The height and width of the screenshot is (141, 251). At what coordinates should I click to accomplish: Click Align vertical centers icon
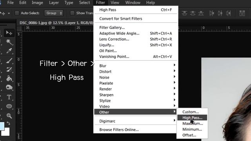[193, 13]
